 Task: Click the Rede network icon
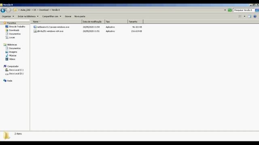point(5,81)
